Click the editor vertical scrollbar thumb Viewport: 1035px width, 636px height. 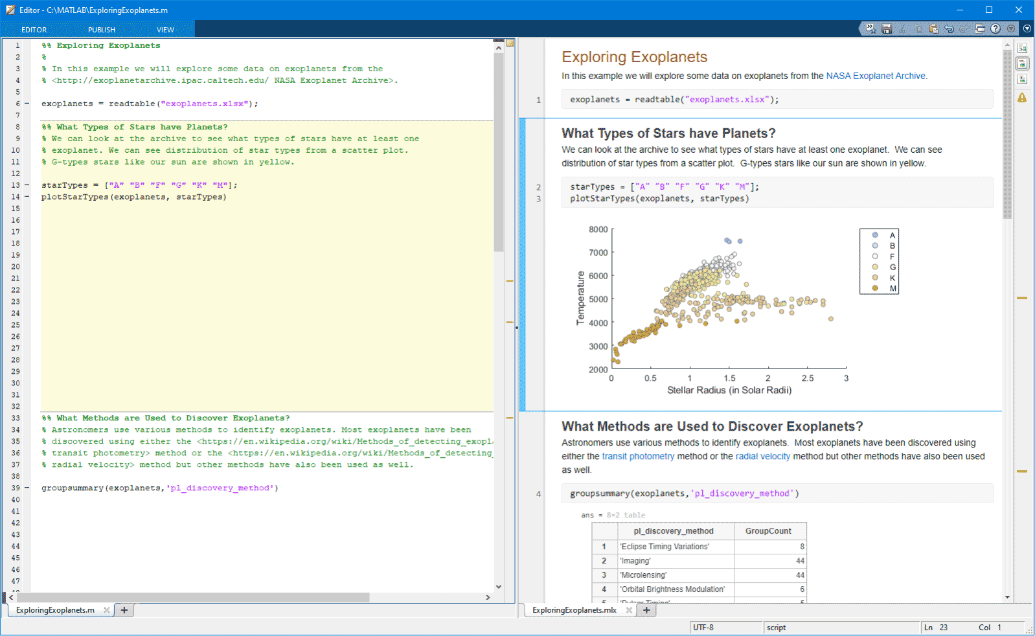tap(499, 152)
